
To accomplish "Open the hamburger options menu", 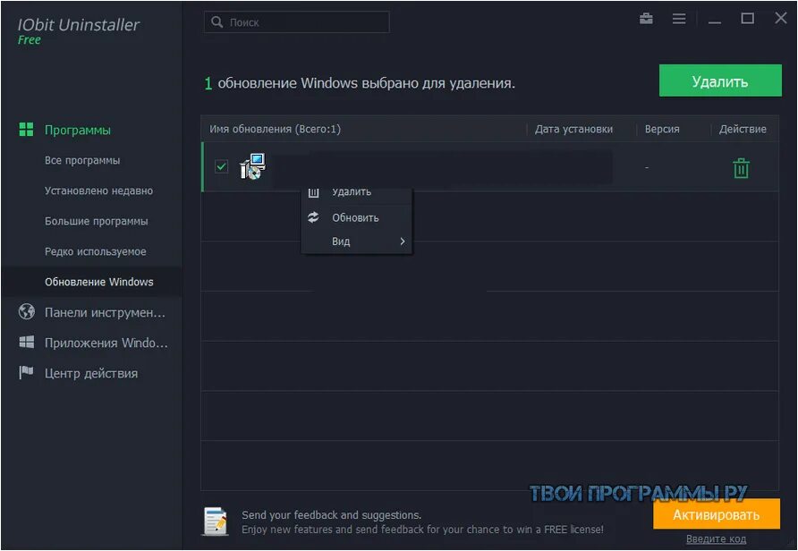I will (x=678, y=20).
